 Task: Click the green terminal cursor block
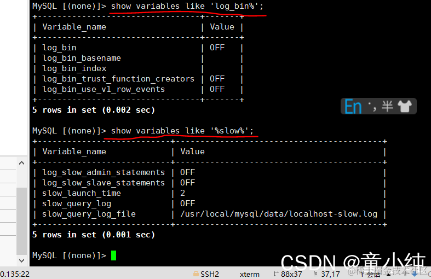[x=113, y=255]
